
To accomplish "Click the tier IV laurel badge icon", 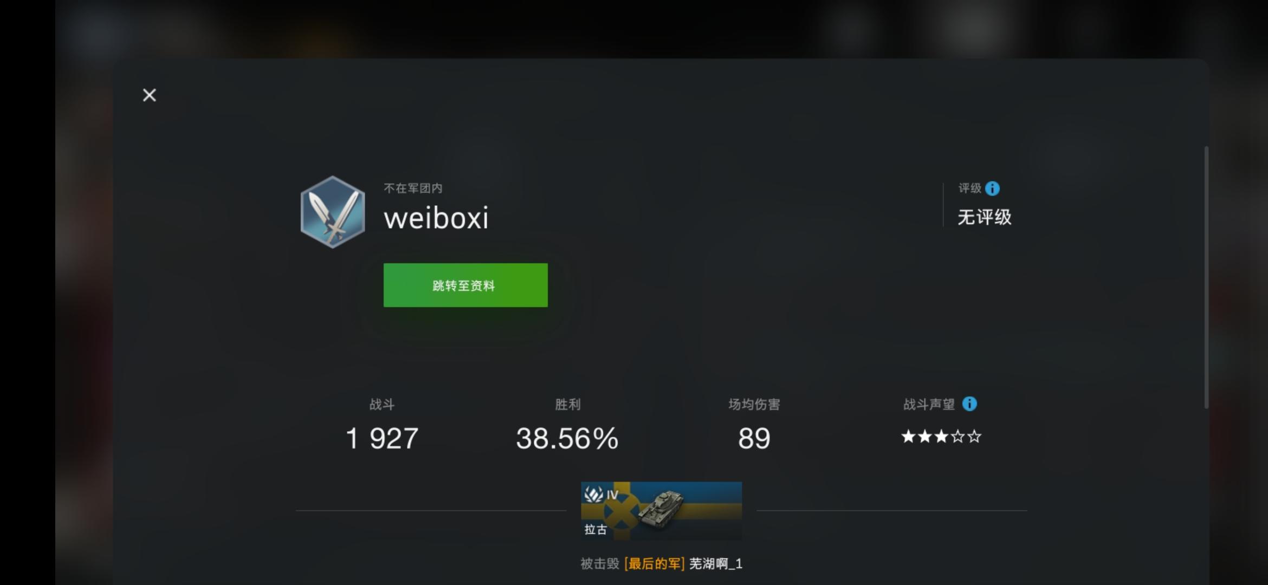I will (x=594, y=494).
